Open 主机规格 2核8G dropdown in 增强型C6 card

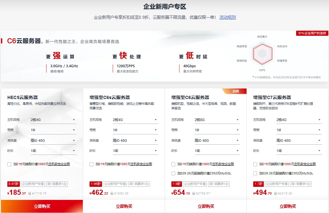coord(217,120)
